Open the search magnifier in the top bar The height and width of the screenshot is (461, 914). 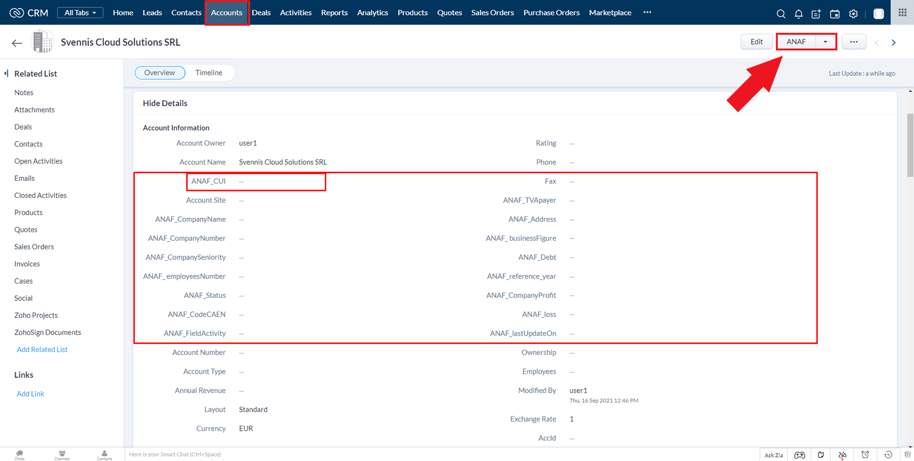(781, 14)
